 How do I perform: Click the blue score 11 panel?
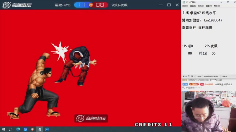(x=82, y=5)
